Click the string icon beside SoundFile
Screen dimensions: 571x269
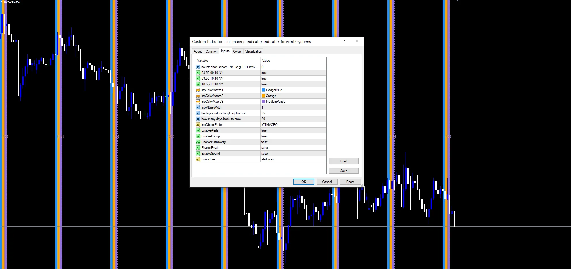pos(198,159)
